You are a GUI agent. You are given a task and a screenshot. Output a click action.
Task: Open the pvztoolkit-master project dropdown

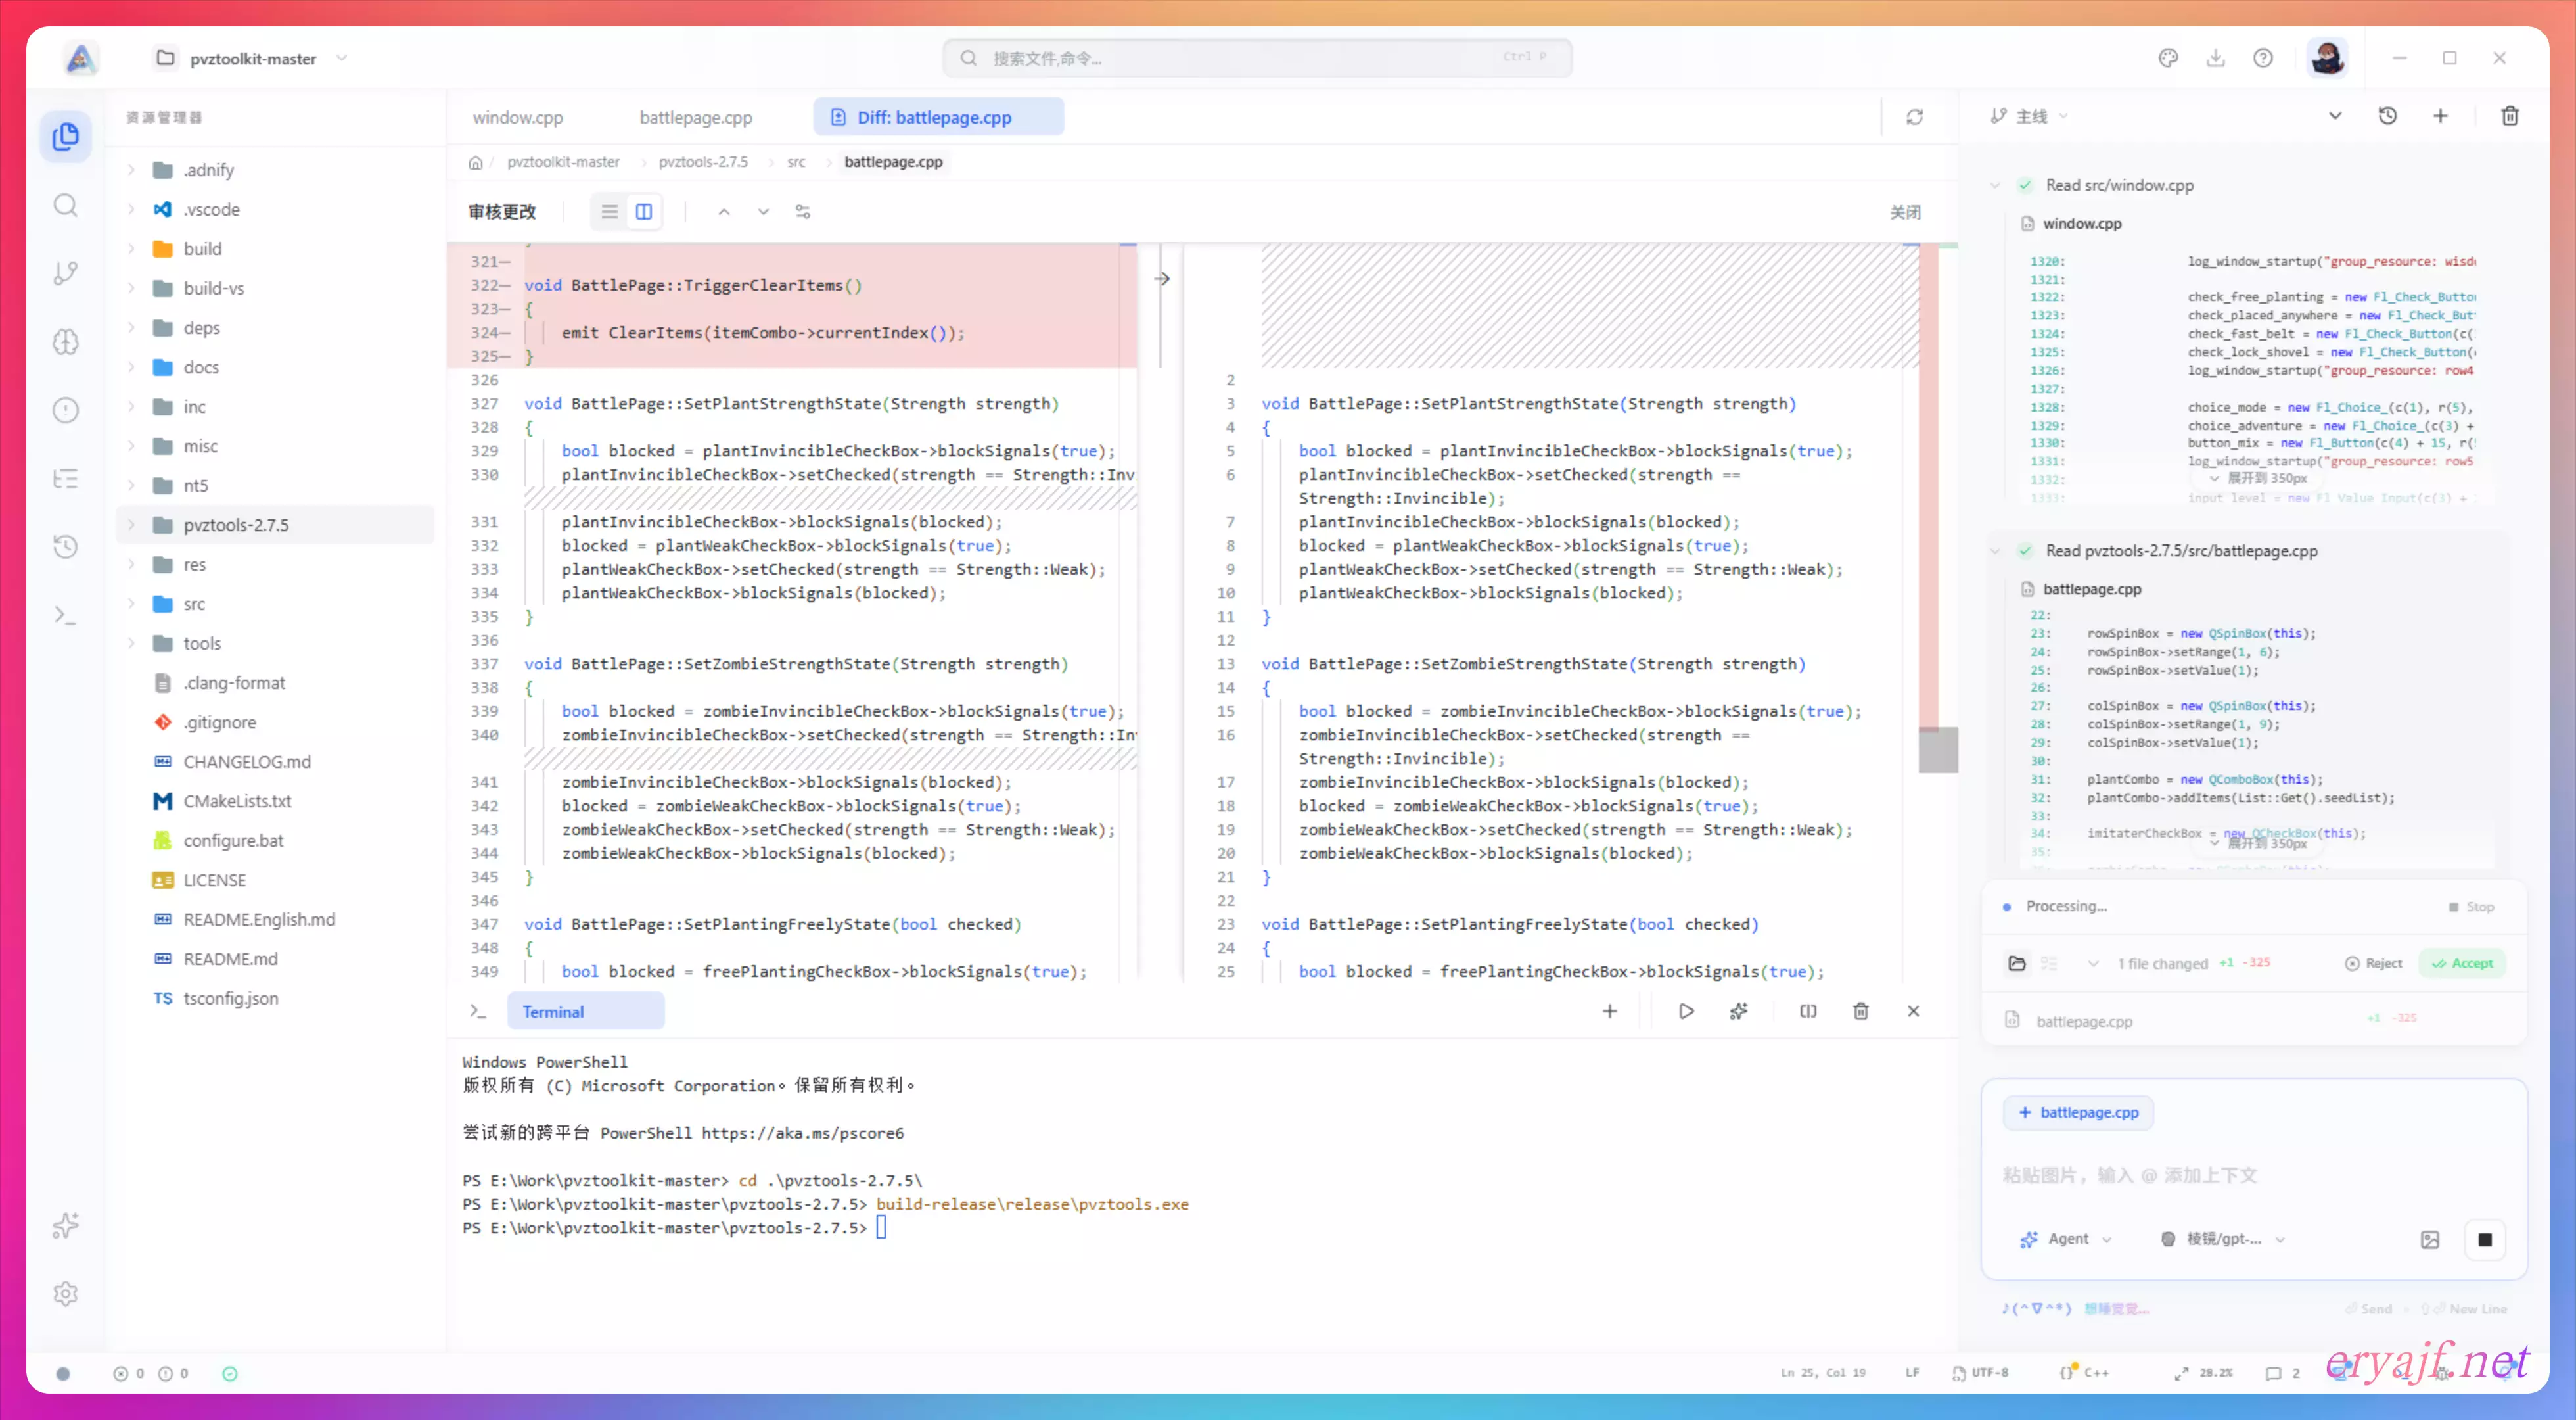252,58
